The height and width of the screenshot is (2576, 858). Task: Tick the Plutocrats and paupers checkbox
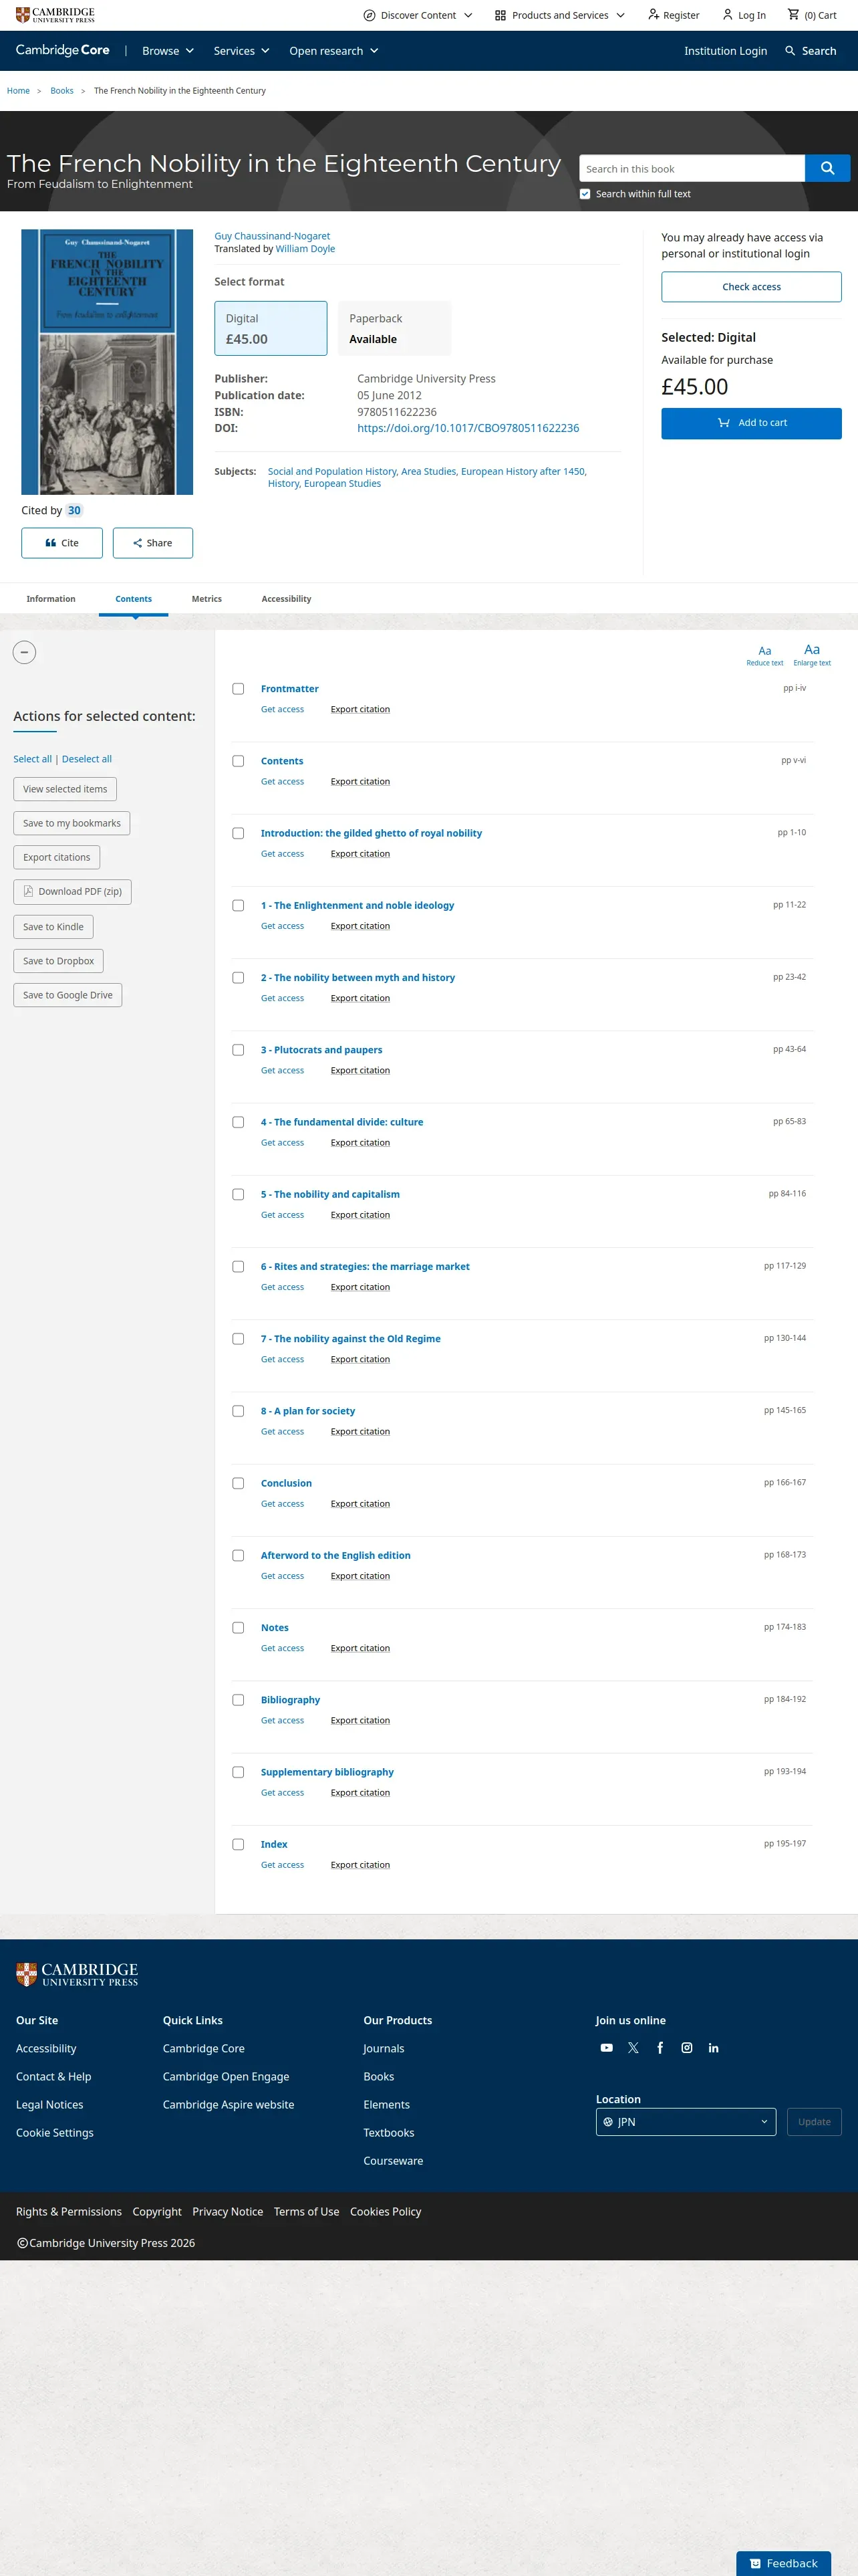pyautogui.click(x=238, y=1050)
